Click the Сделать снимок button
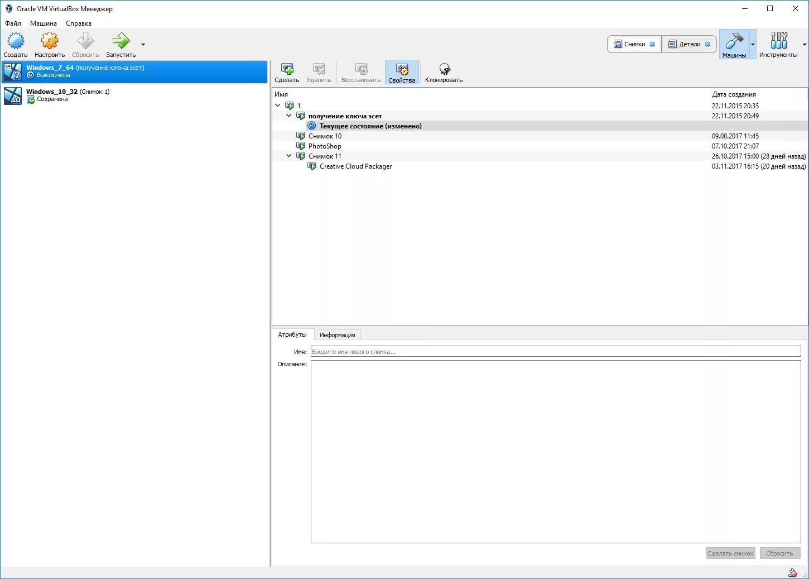The image size is (809, 579). (730, 553)
